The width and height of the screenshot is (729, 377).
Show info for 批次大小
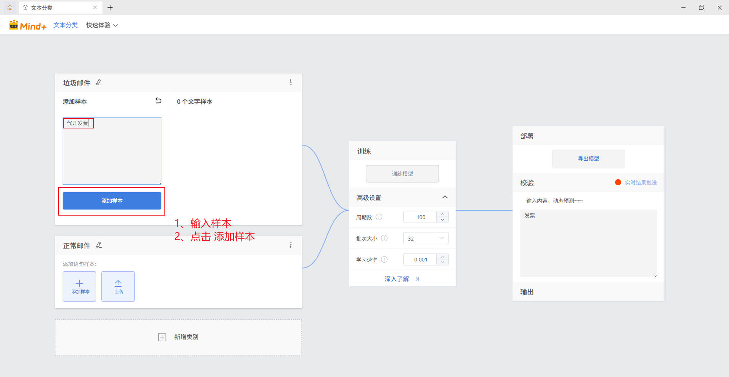coord(384,238)
